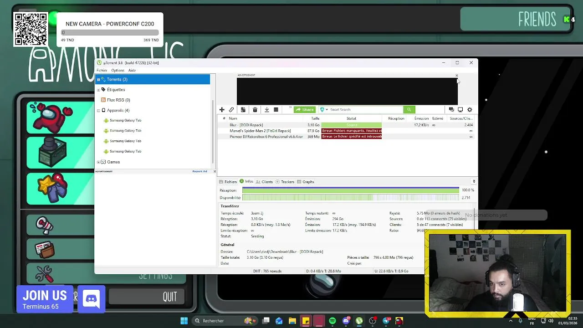Click the upload speed status entry
Image resolution: width=583 pixels, height=328 pixels.
[x=392, y=271]
